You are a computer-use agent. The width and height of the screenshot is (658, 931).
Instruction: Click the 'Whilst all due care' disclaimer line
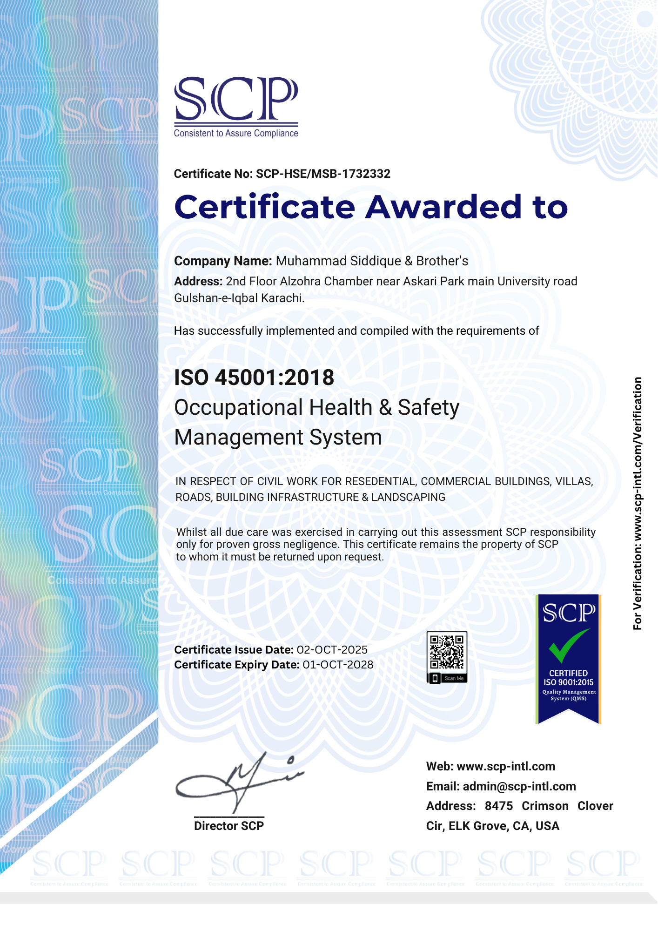coord(386,532)
